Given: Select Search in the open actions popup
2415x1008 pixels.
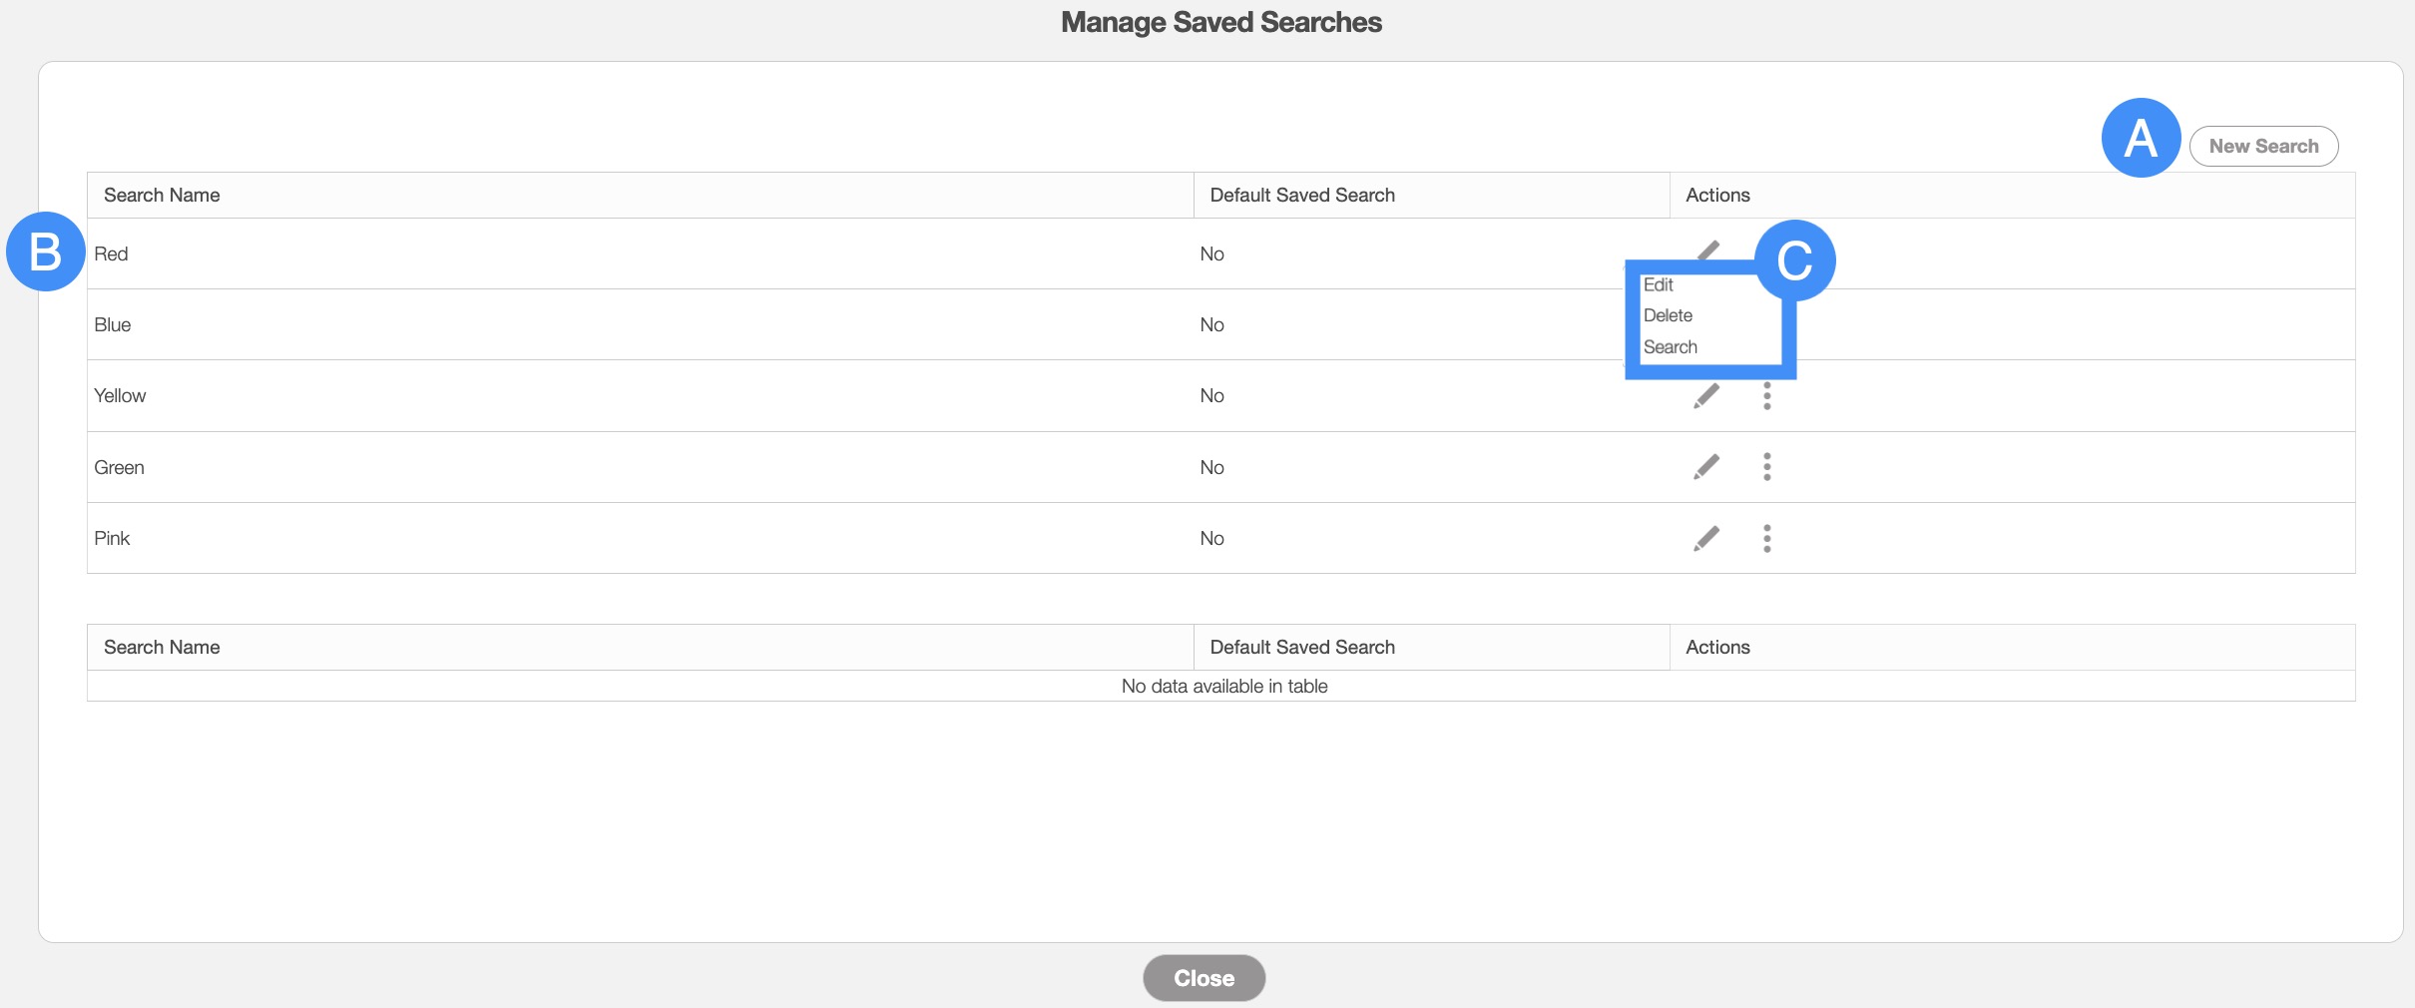Looking at the screenshot, I should [x=1670, y=347].
